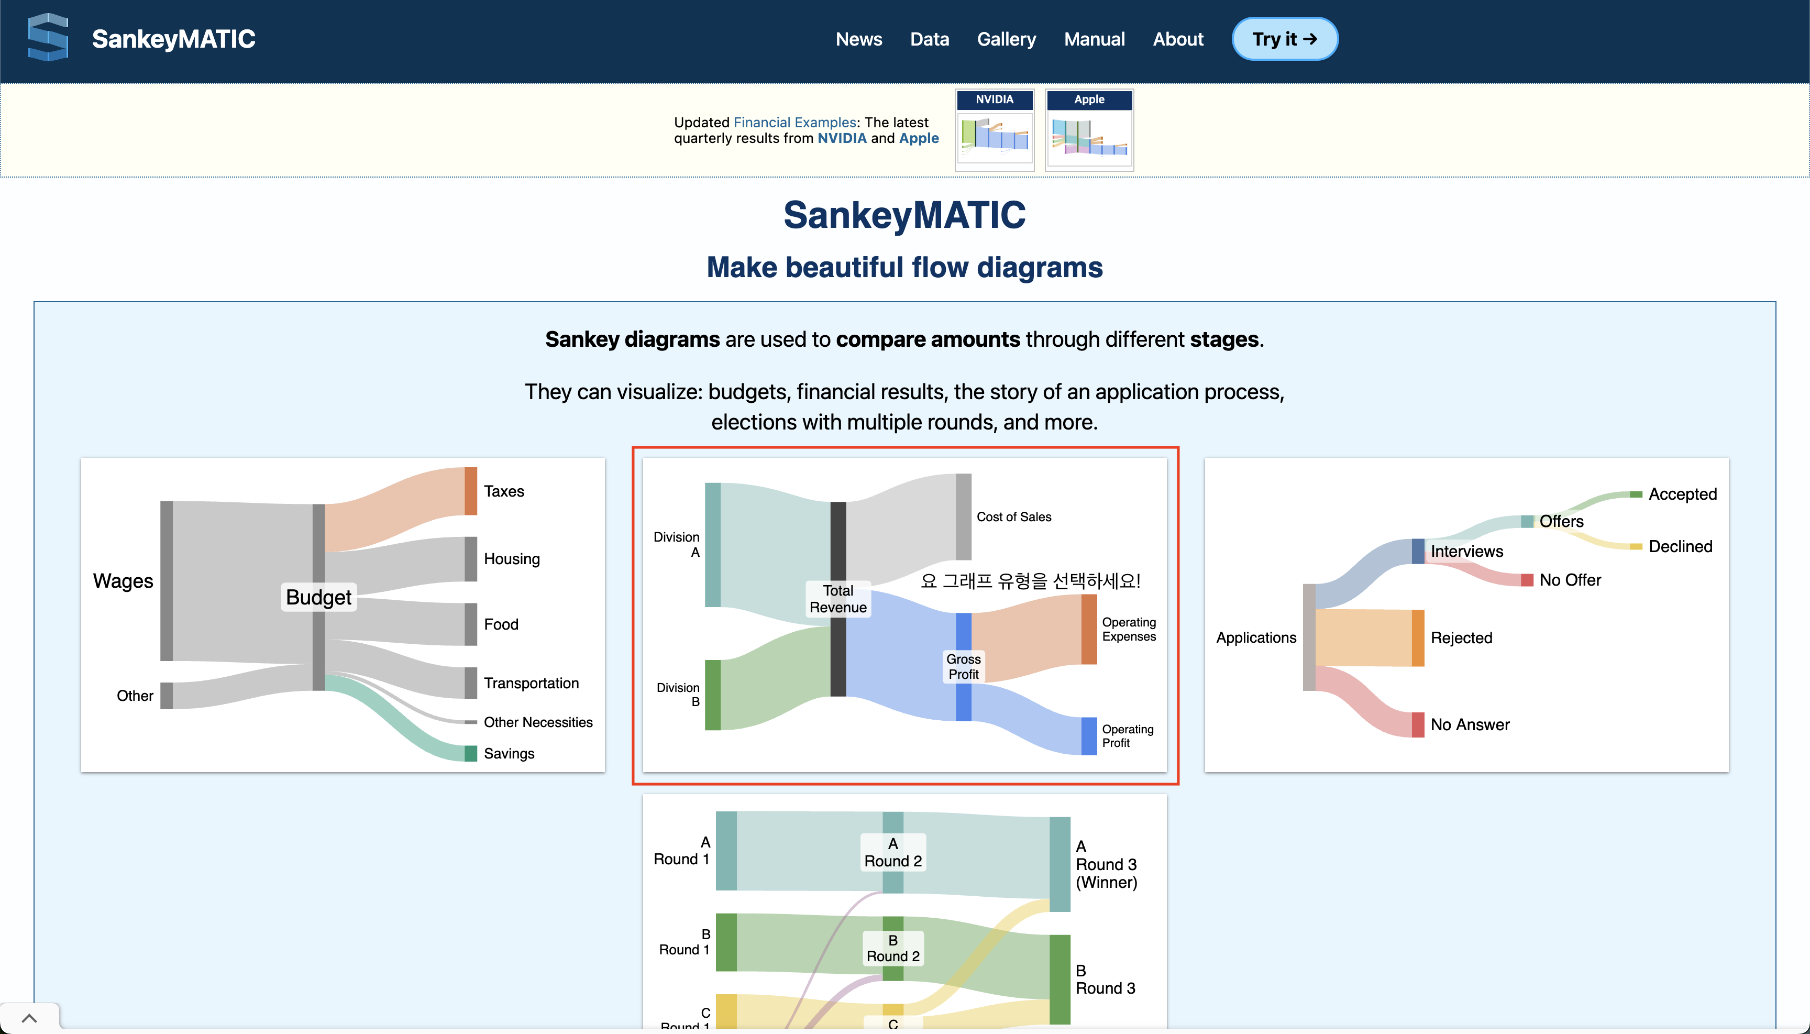This screenshot has width=1810, height=1034.
Task: Follow the Financial Examples link
Action: (x=794, y=122)
